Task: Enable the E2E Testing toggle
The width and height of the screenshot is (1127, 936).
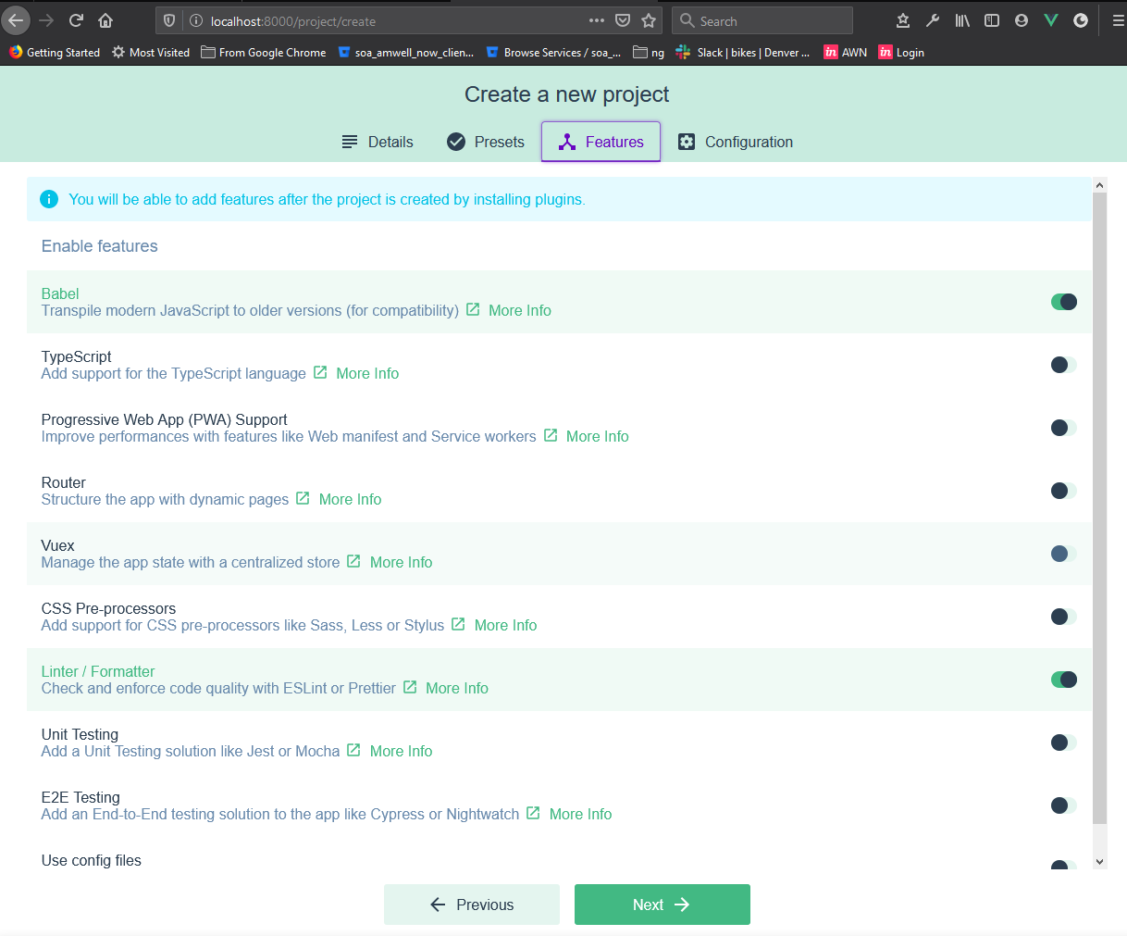Action: 1064,805
